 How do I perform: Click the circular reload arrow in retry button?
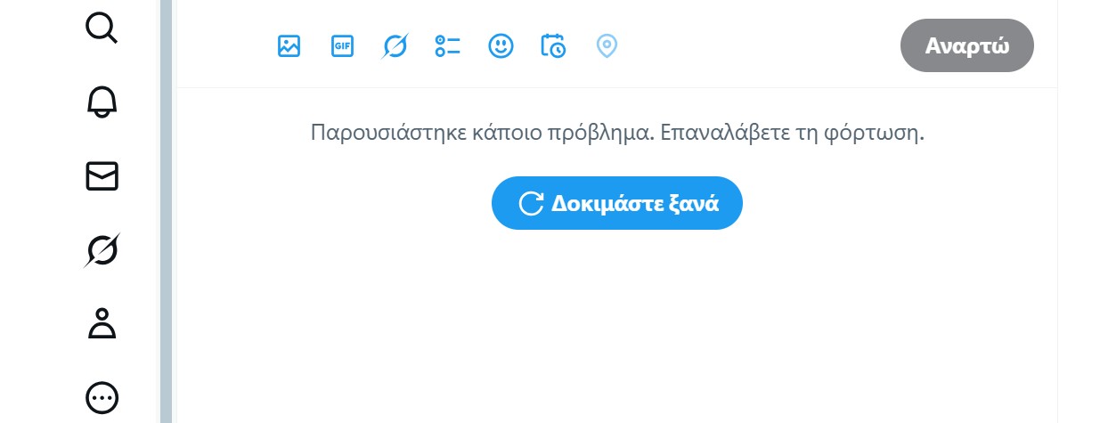(531, 203)
